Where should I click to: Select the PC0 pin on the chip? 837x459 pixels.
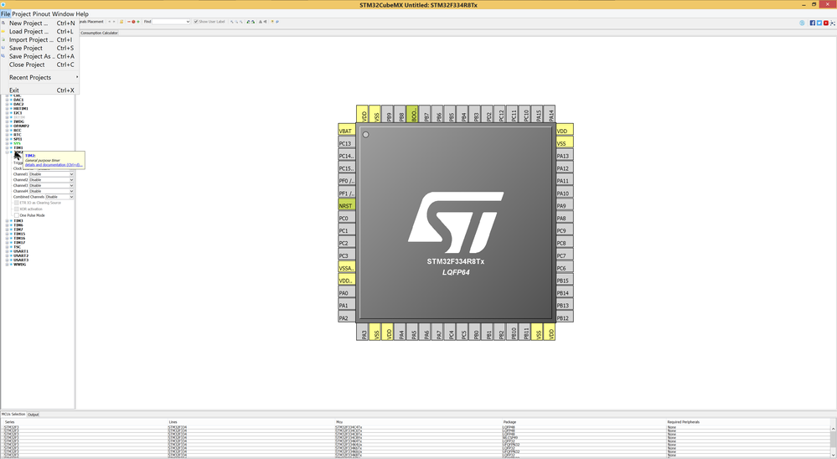point(346,218)
